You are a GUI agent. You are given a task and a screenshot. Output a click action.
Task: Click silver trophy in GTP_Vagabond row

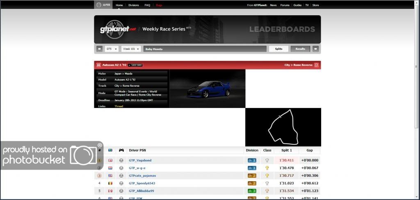pyautogui.click(x=267, y=160)
